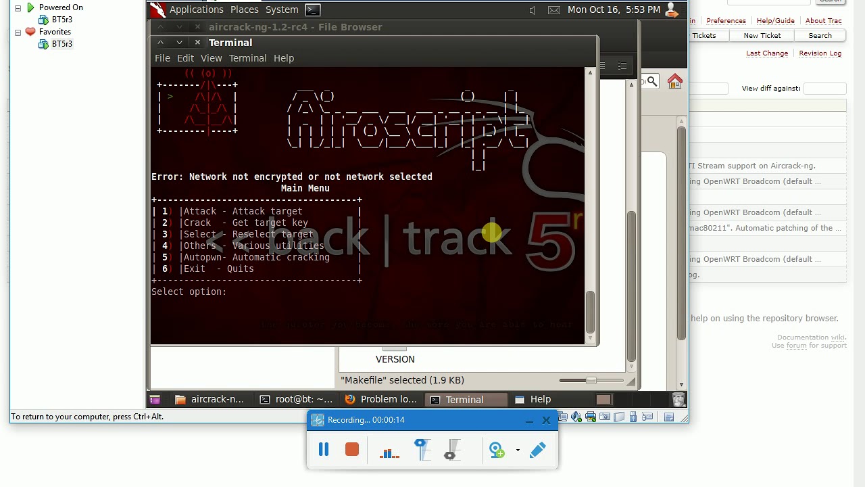The width and height of the screenshot is (865, 487).
Task: Stop the recording with the red square
Action: point(351,450)
